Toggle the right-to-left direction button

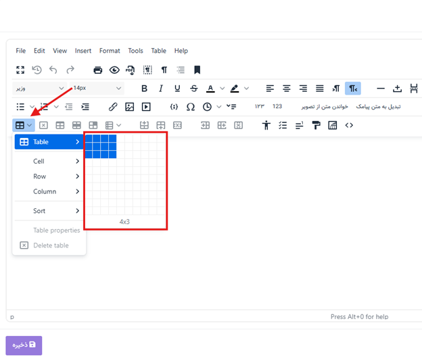point(352,89)
